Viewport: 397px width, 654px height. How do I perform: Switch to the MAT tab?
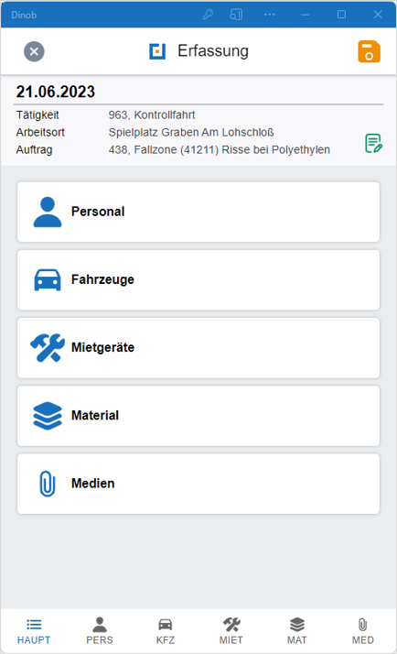click(297, 631)
